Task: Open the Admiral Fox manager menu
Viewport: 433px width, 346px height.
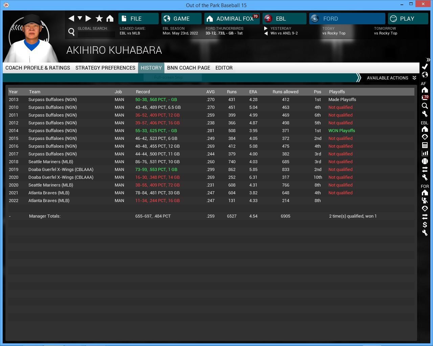Action: (232, 19)
